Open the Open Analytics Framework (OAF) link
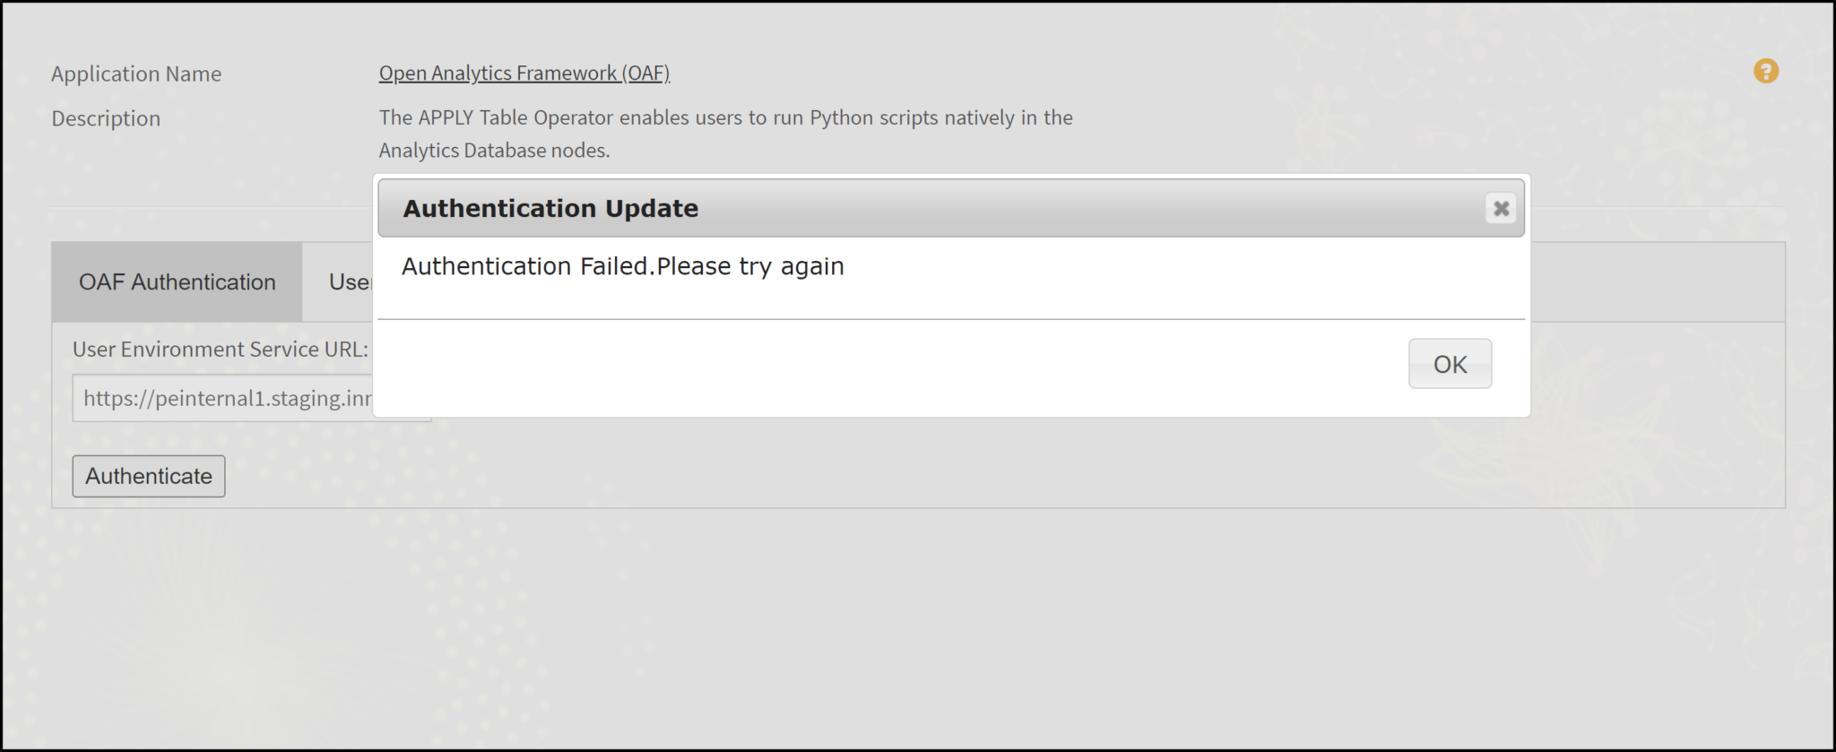1836x752 pixels. (x=524, y=73)
